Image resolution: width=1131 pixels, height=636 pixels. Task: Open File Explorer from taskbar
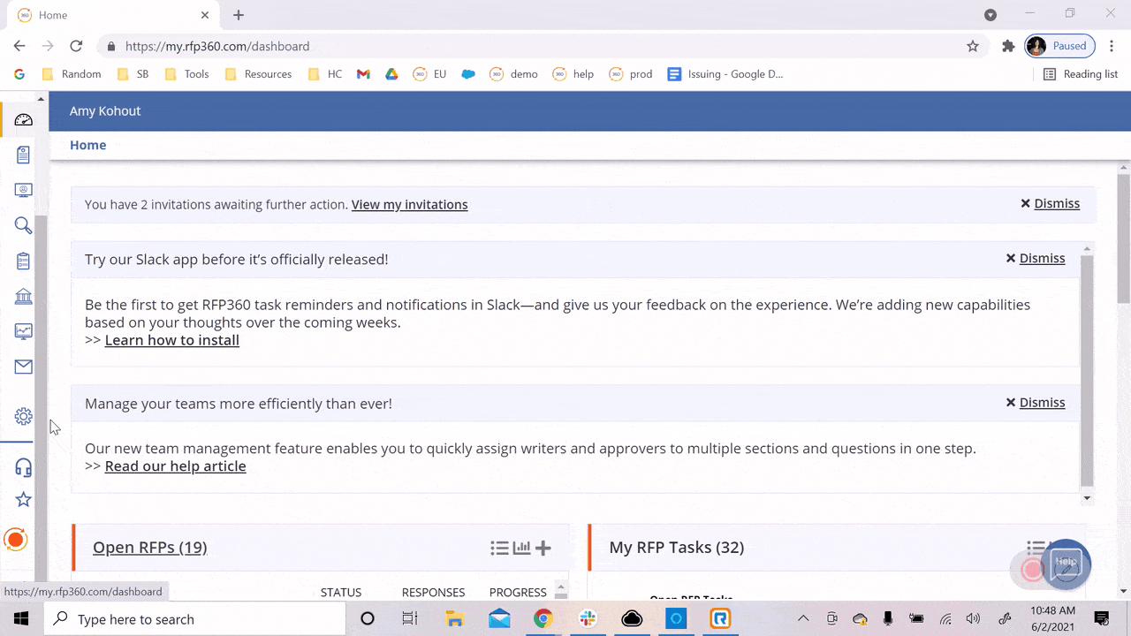(455, 618)
